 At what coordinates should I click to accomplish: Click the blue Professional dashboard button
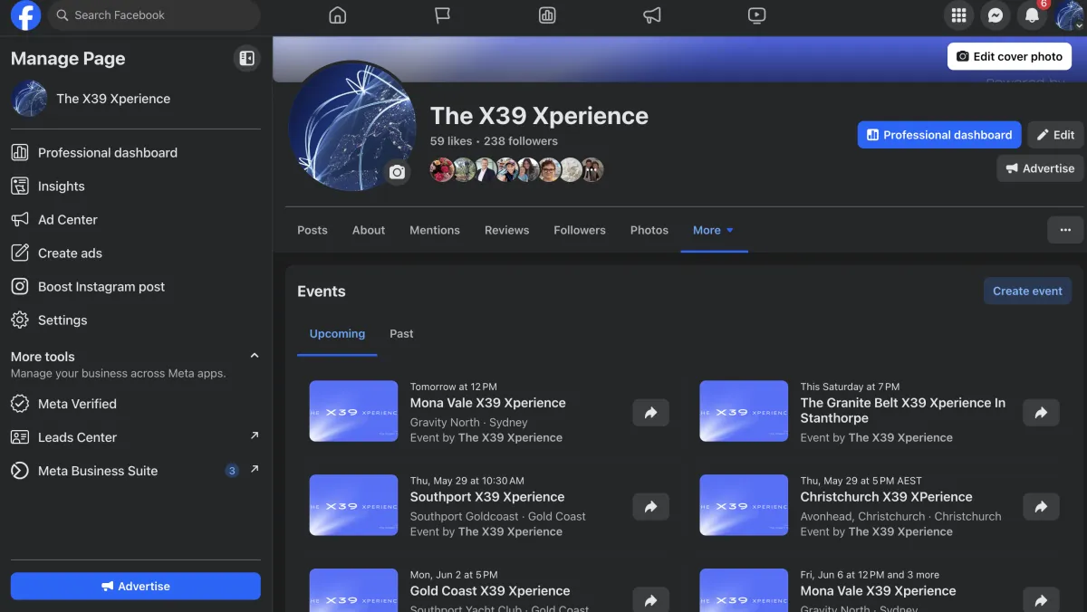(939, 135)
